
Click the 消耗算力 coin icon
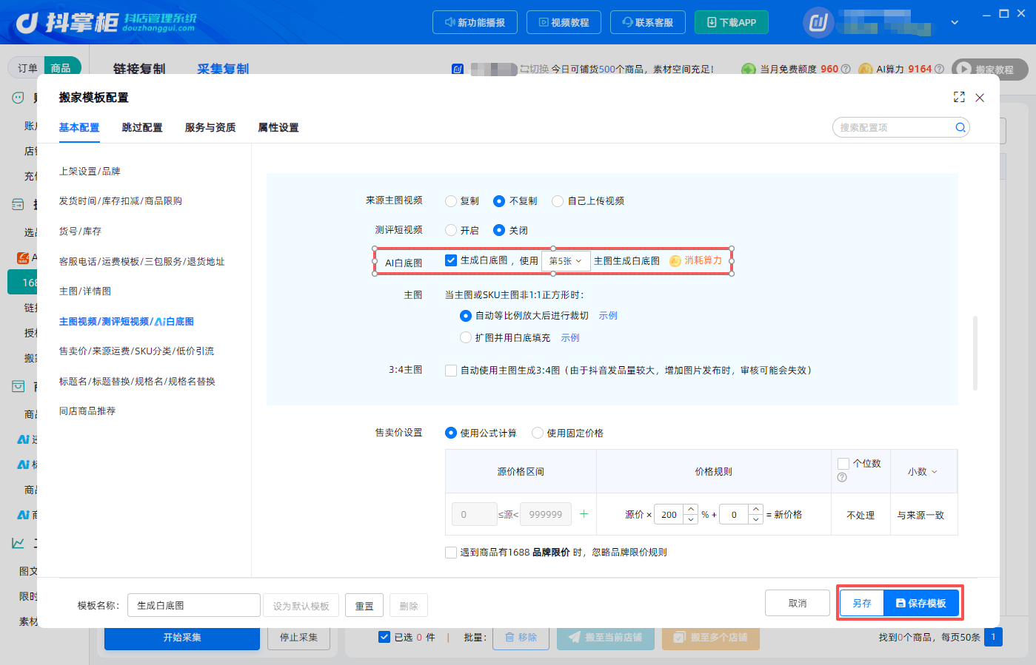coord(675,261)
